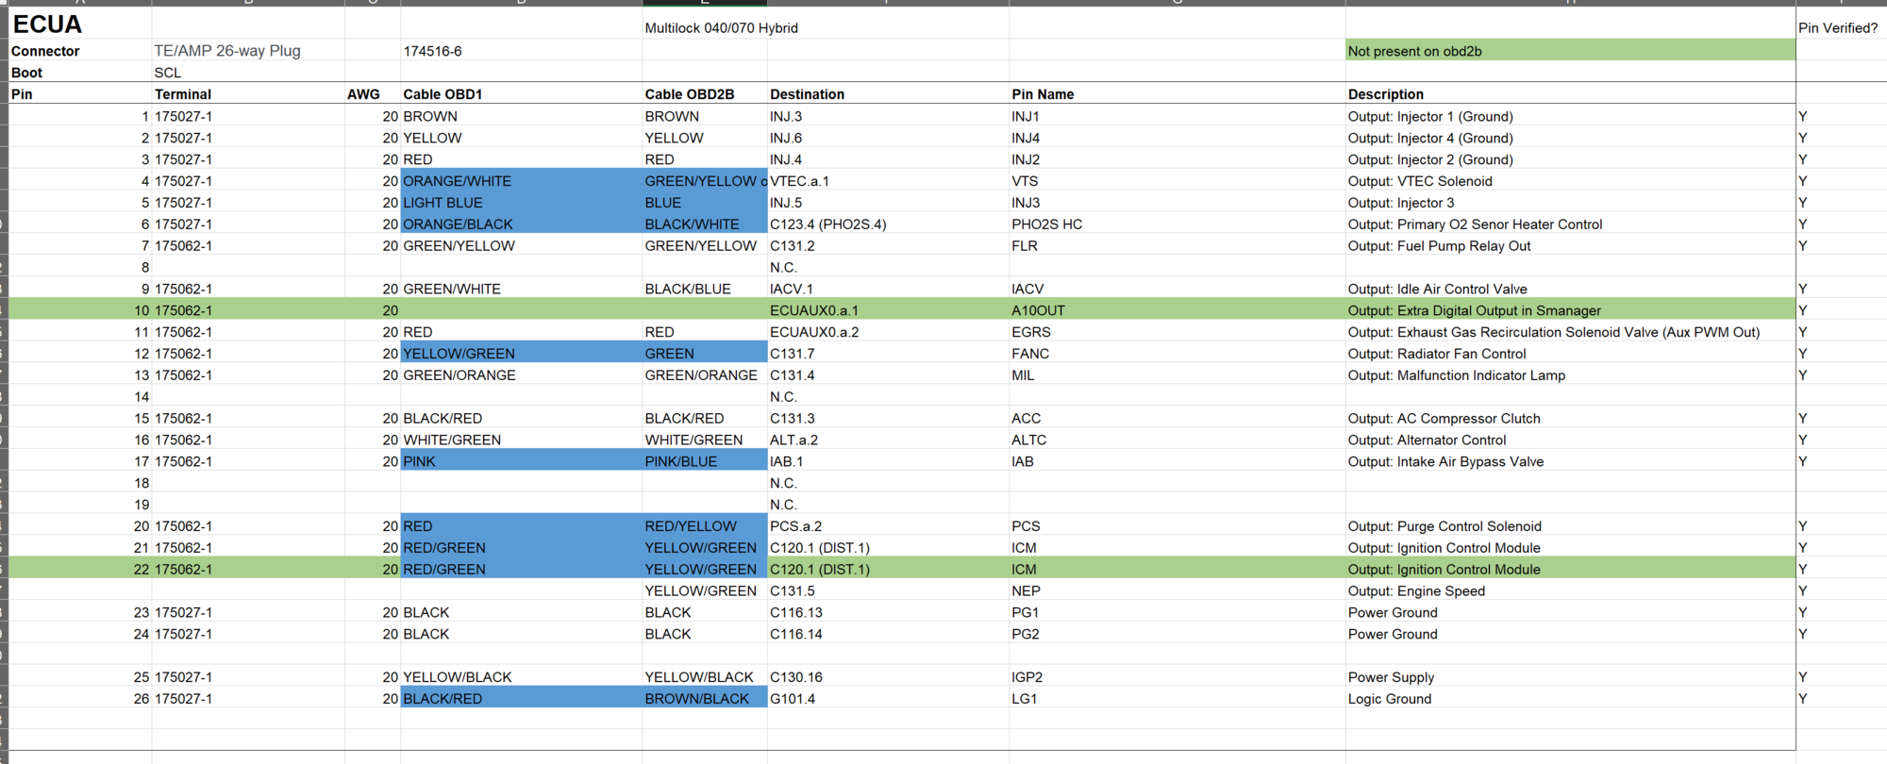This screenshot has width=1887, height=764.
Task: Click the "Description" column header cell
Action: pyautogui.click(x=1385, y=94)
